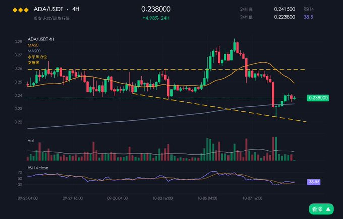Image resolution: width=343 pixels, height=219 pixels.
Task: Click the RSI 30 level label
Action: [x=20, y=184]
